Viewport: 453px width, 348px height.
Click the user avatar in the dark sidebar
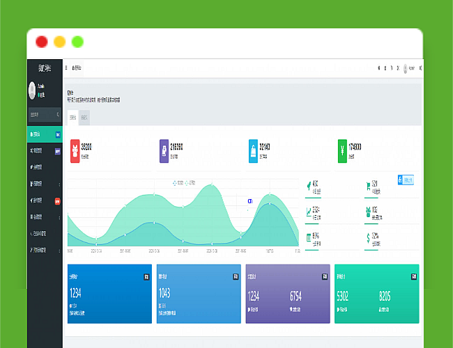(32, 90)
